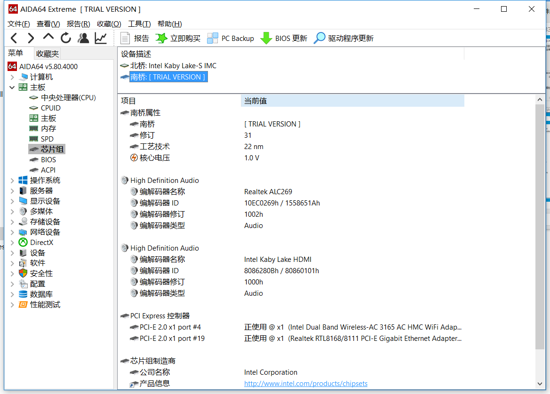The height and width of the screenshot is (394, 550).
Task: Expand the 网络设备 tree node
Action: pos(12,232)
